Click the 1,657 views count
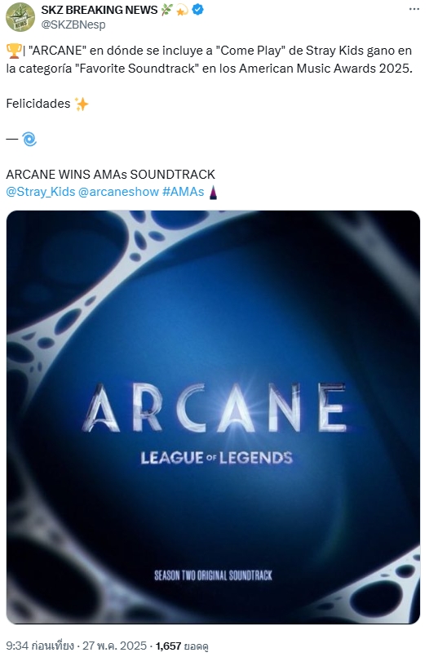This screenshot has height=657, width=429. coord(182,646)
